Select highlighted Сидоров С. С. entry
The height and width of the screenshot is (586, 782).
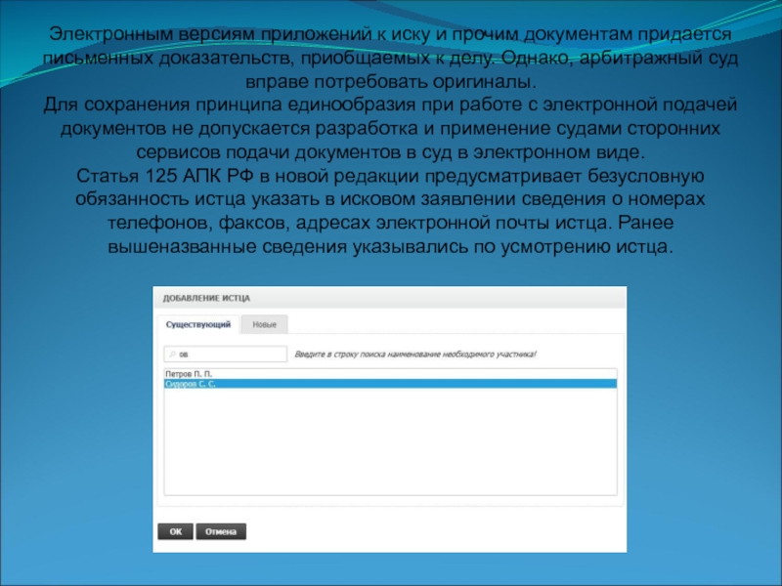point(191,384)
